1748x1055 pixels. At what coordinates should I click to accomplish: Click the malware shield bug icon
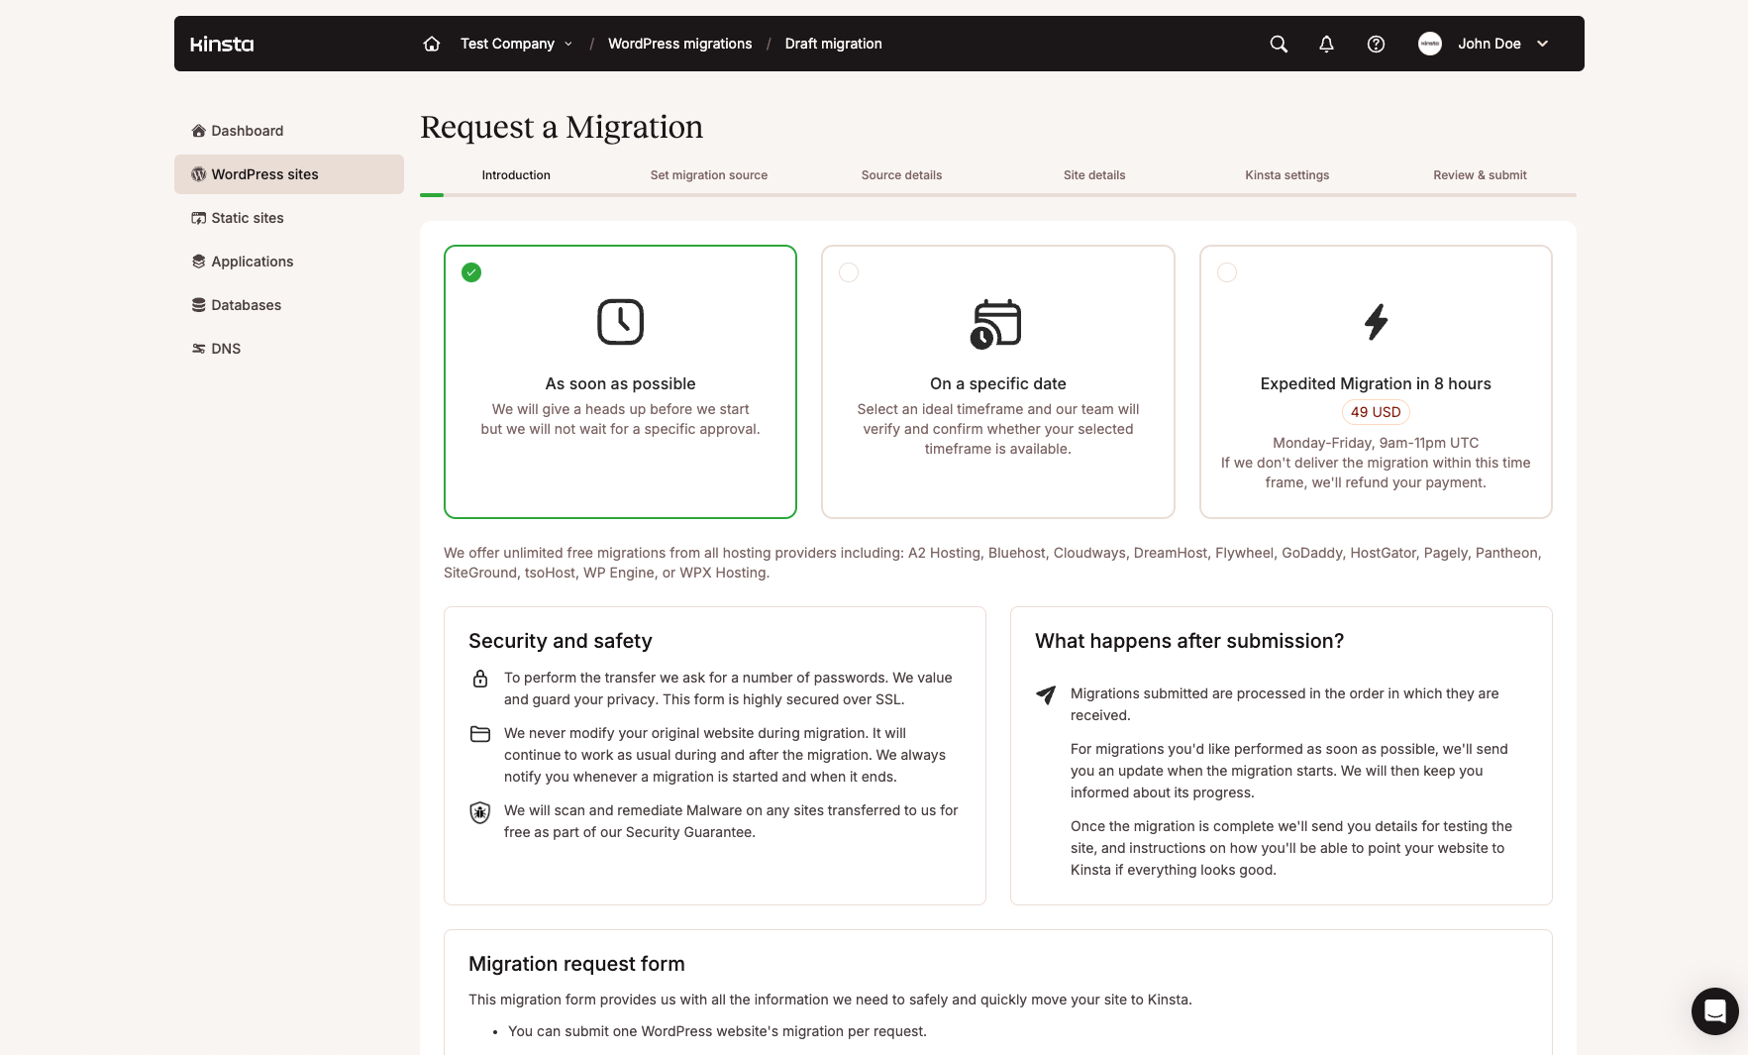480,812
